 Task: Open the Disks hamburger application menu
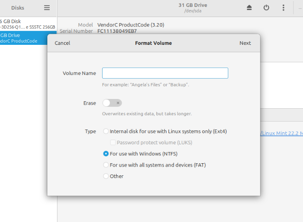point(47,8)
